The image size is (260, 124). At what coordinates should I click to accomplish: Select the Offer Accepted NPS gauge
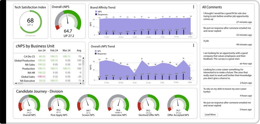pos(178,103)
